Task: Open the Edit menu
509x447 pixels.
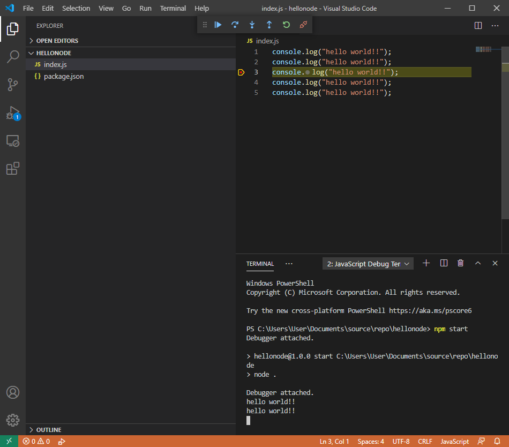Action: [48, 8]
